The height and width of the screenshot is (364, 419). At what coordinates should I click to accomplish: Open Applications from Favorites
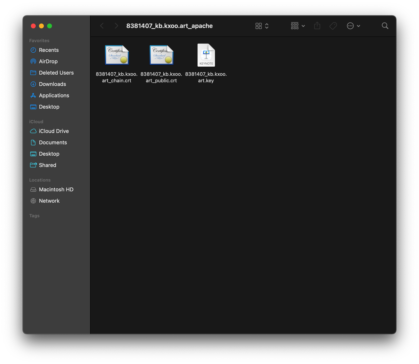54,95
